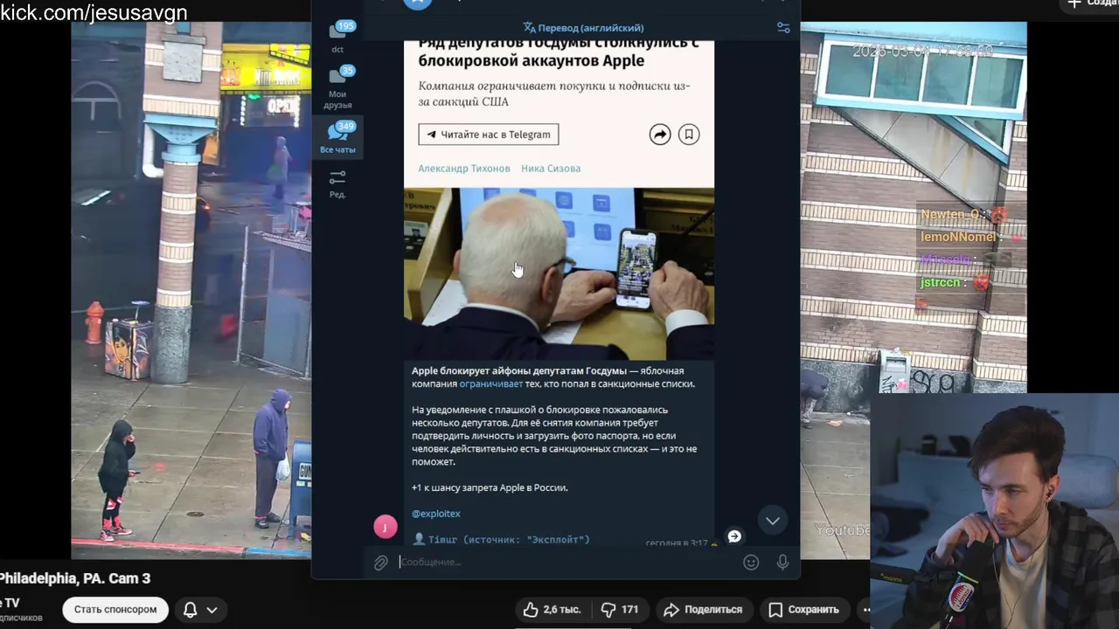Click YouTube Поделиться share button
1119x629 pixels.
(x=703, y=610)
